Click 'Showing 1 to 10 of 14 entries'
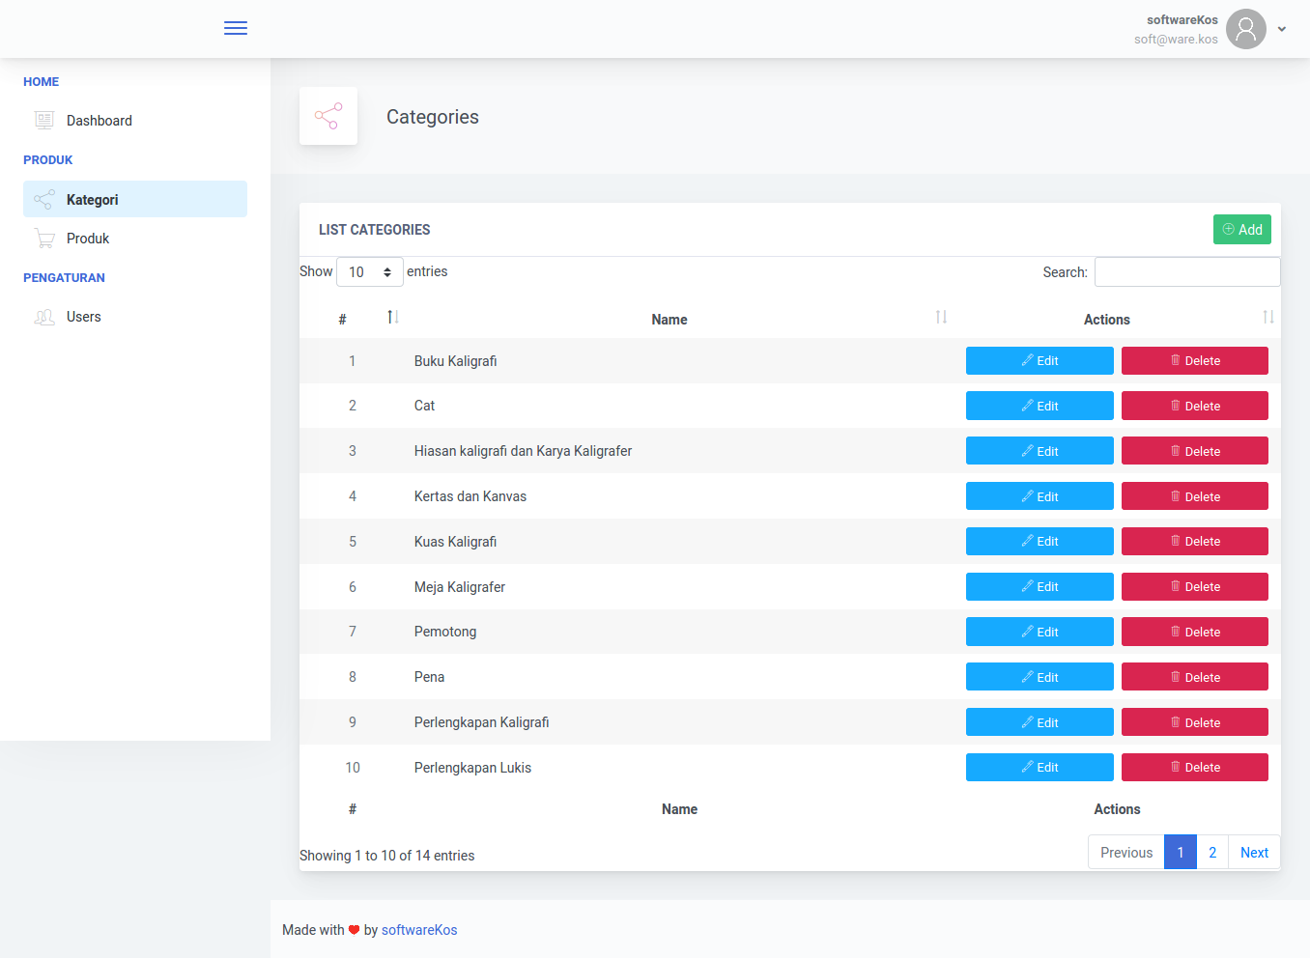1310x958 pixels. pos(387,856)
